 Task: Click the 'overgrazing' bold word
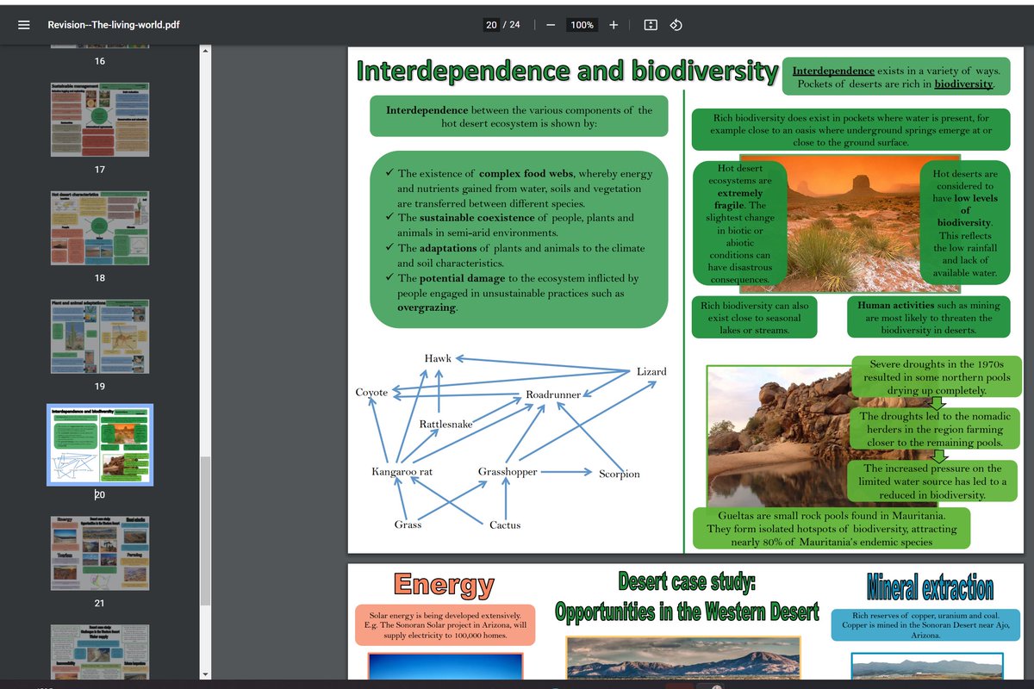point(427,307)
